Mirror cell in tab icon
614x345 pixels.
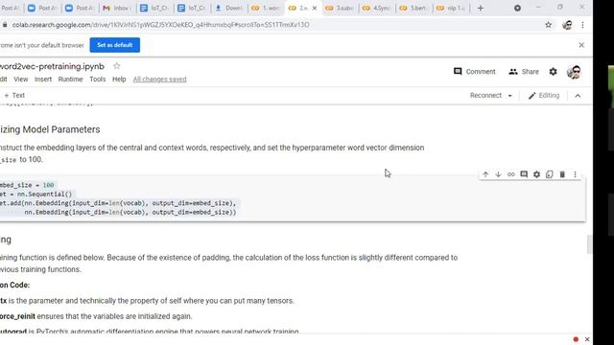pyautogui.click(x=550, y=174)
